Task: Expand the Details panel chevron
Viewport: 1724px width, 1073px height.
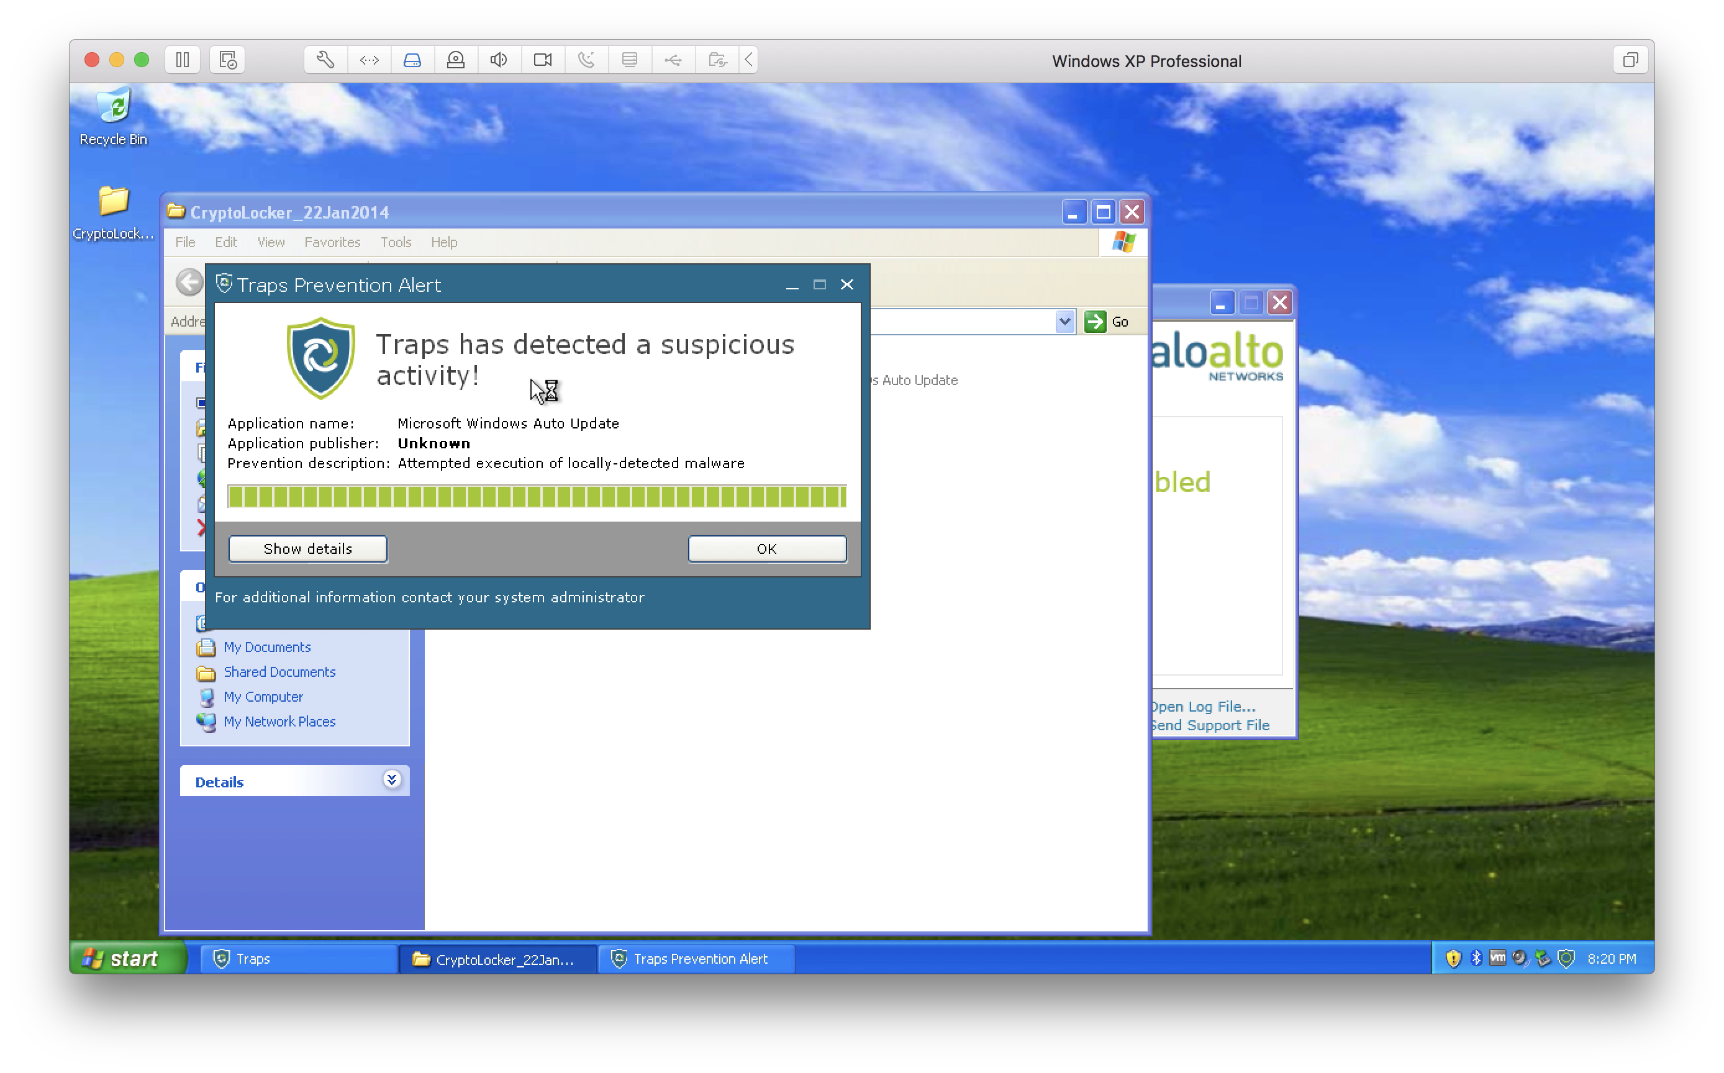Action: pos(392,781)
